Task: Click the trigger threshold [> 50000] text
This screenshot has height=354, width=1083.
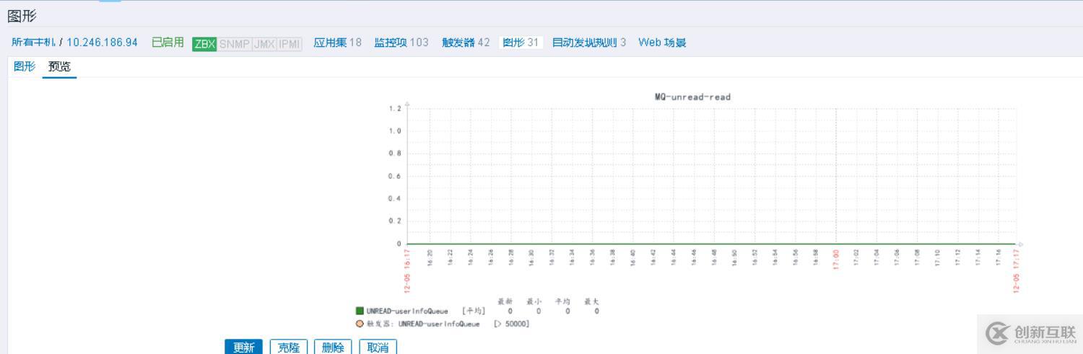Action: (512, 324)
